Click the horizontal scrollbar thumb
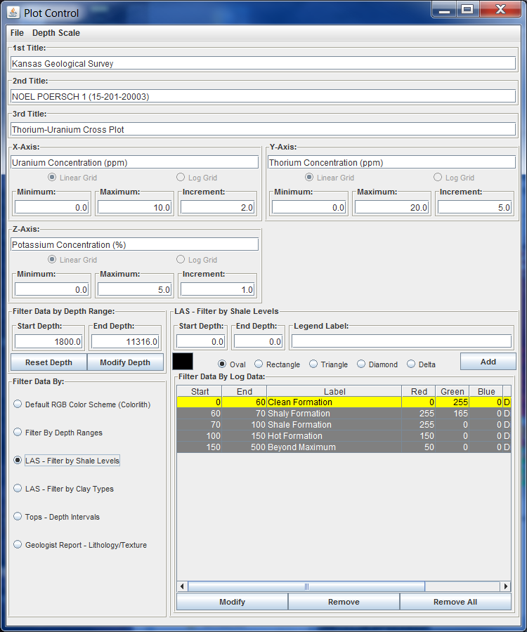The image size is (527, 632). point(306,586)
